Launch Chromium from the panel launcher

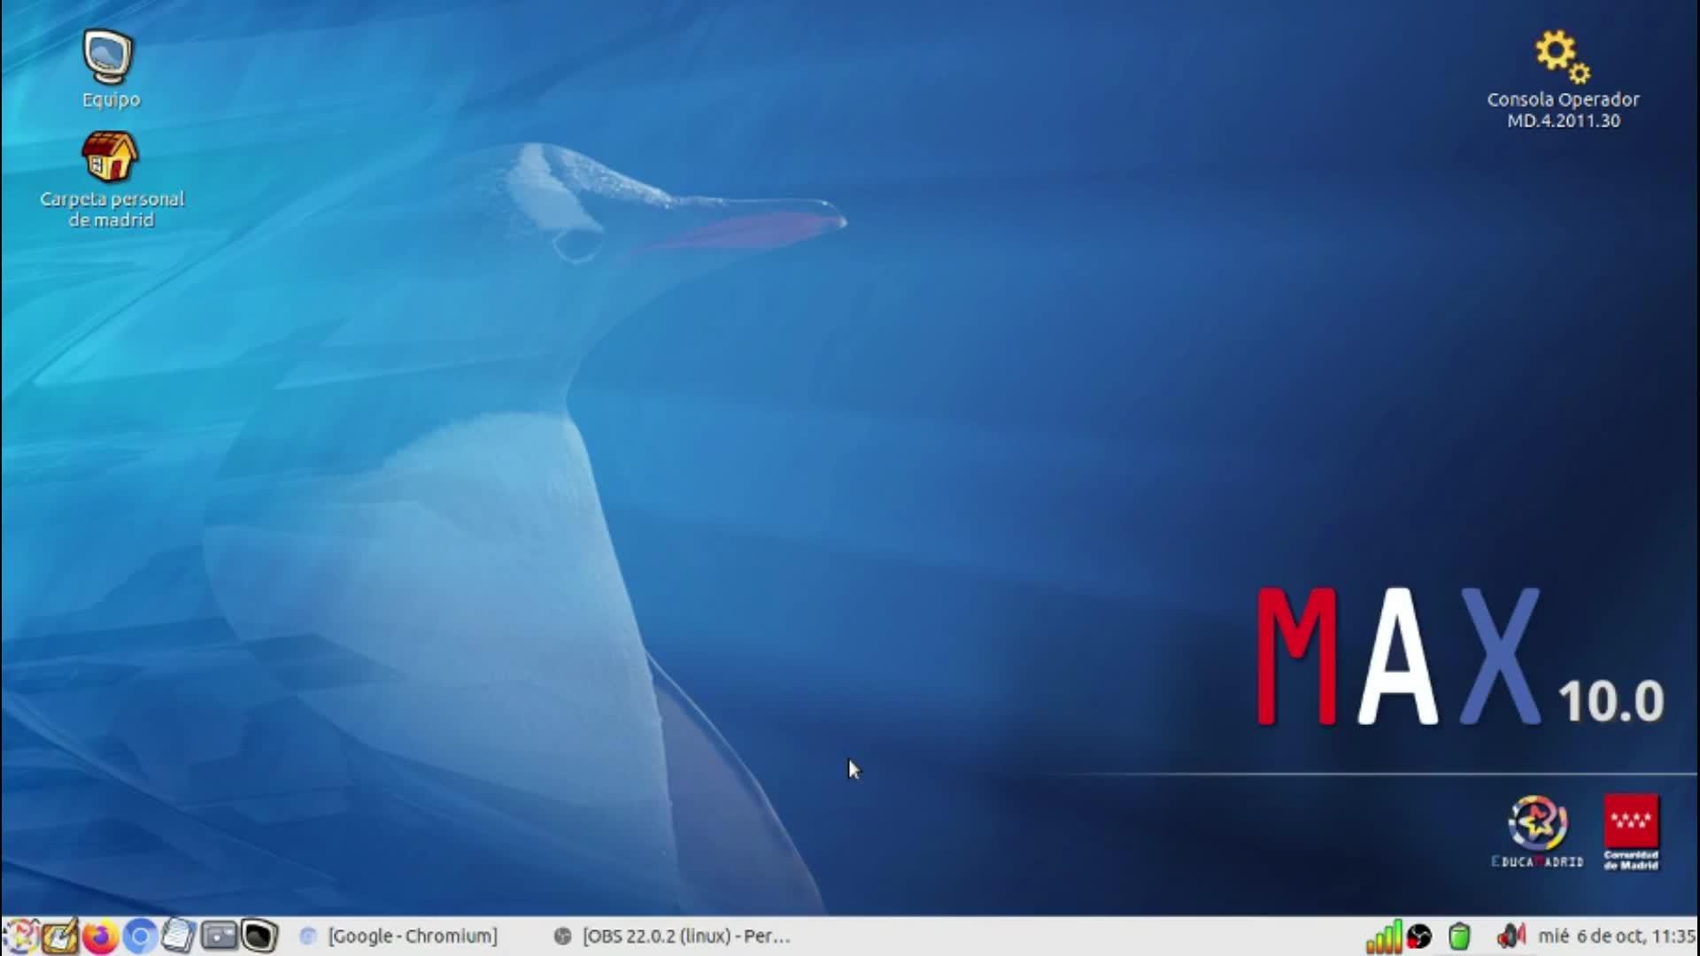(x=140, y=936)
